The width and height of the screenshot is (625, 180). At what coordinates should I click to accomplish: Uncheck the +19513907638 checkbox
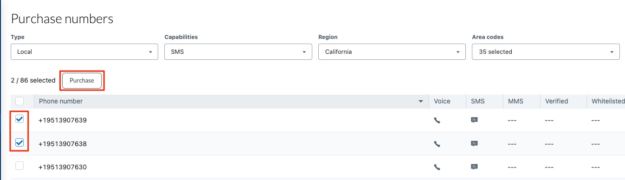point(19,142)
